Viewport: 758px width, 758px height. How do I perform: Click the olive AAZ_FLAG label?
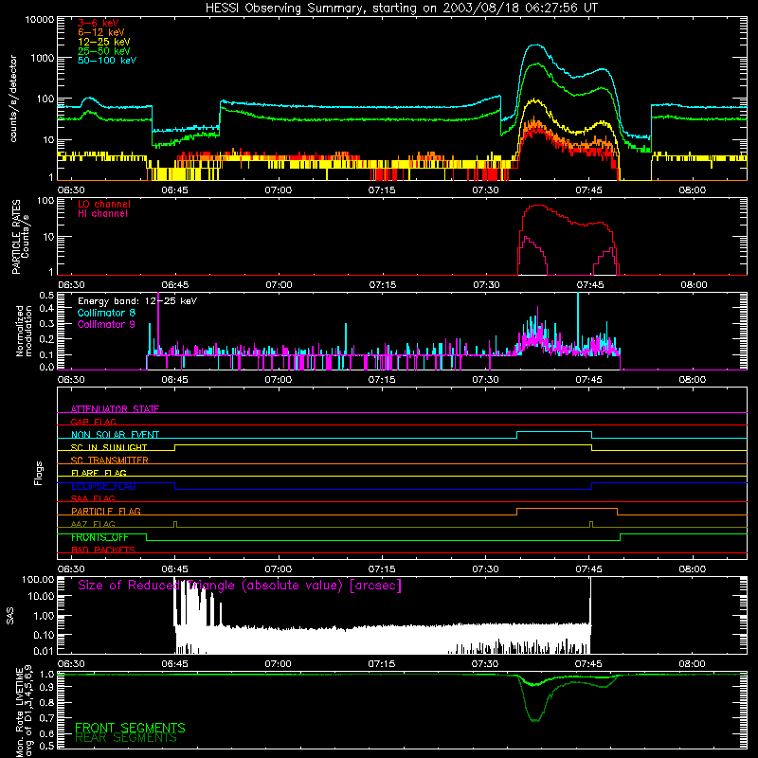click(93, 524)
